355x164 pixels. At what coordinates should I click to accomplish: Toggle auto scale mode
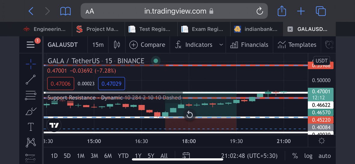point(325,156)
